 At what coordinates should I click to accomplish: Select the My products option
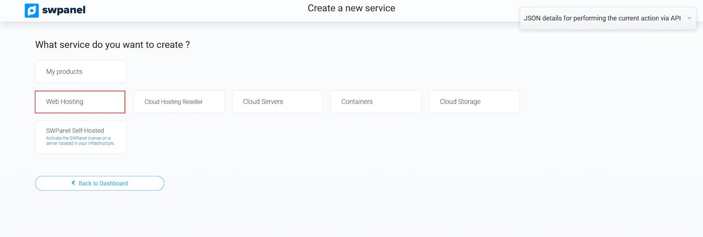pos(80,72)
